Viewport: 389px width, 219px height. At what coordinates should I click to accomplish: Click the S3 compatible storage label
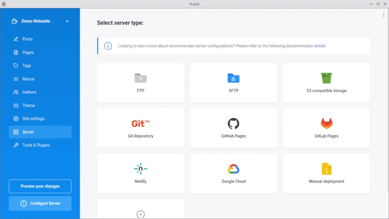point(326,91)
